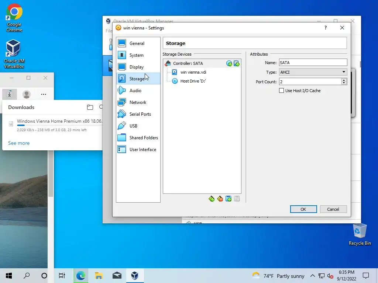Click the add attachment icon below the storage tree
Image resolution: width=378 pixels, height=283 pixels.
tap(228, 199)
